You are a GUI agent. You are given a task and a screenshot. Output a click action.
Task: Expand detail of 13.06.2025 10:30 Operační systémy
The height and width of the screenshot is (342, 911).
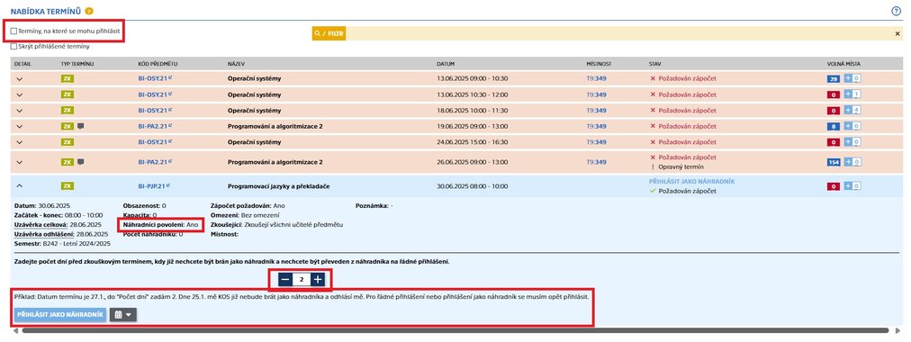pyautogui.click(x=19, y=94)
